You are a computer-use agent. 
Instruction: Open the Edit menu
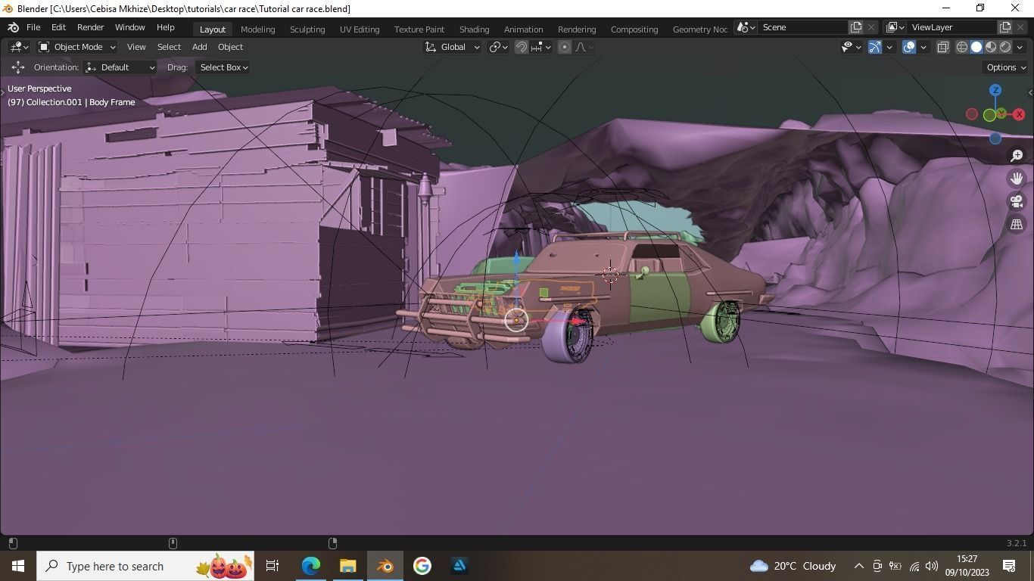pyautogui.click(x=58, y=27)
